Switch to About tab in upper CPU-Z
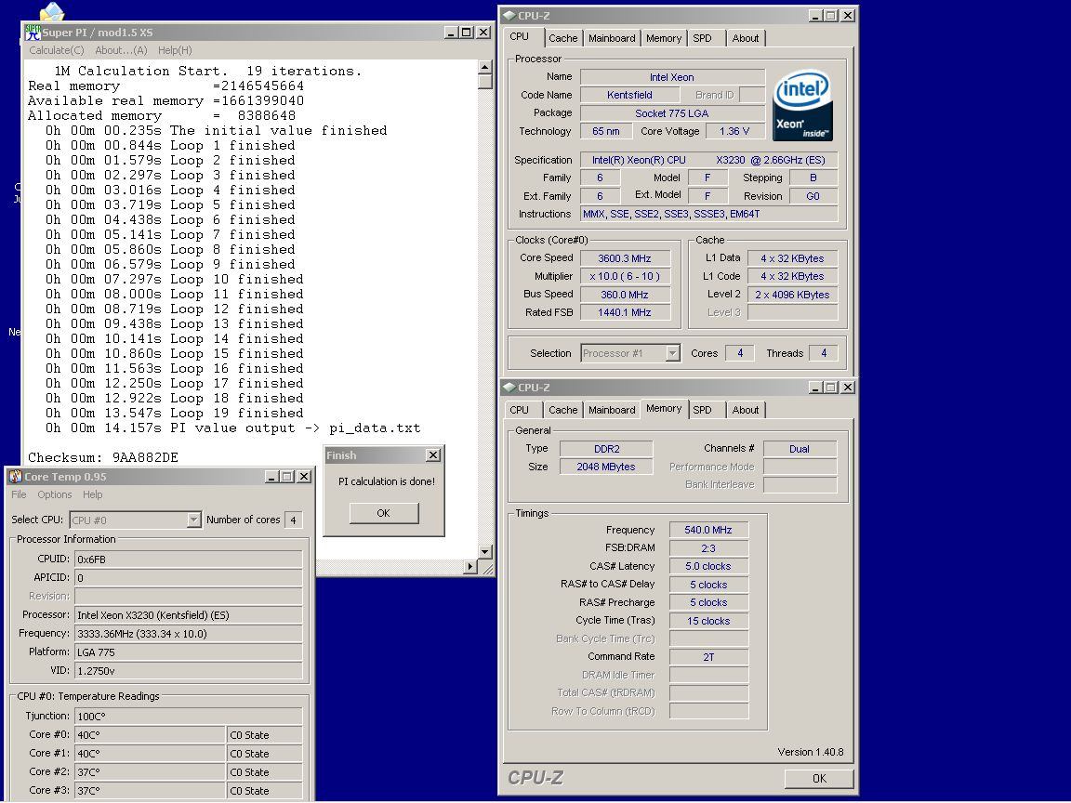The image size is (1071, 803). (746, 38)
